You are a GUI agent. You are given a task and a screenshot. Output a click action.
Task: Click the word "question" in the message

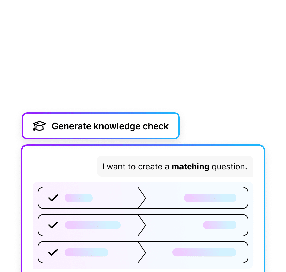click(228, 167)
